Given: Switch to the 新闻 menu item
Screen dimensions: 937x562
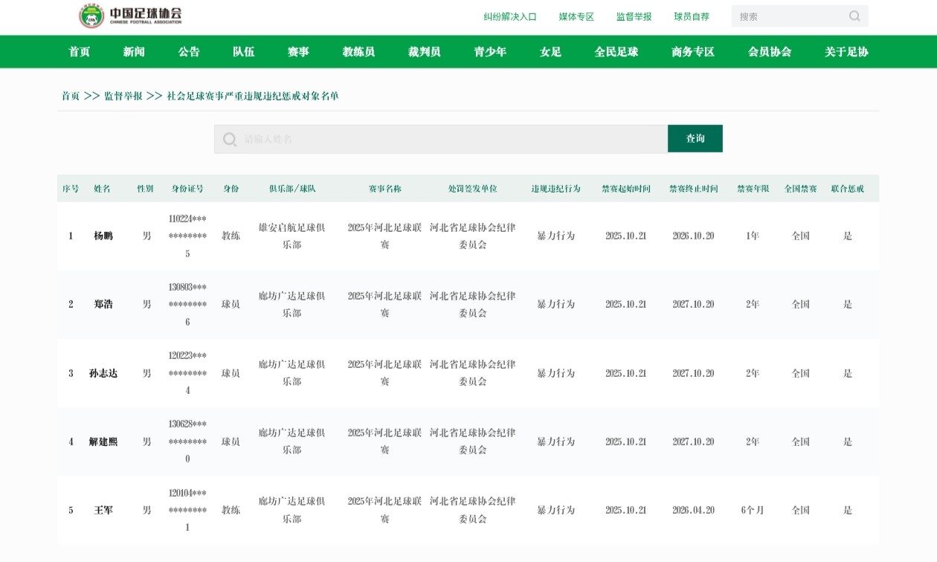Looking at the screenshot, I should point(134,51).
